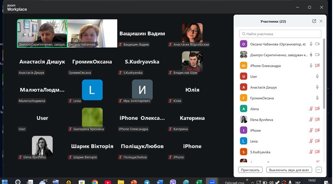The height and width of the screenshot is (184, 336).
Task: Focus the Найти участника search field
Action: (x=280, y=34)
